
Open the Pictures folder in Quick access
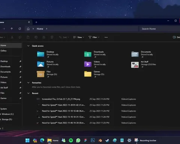coord(48,64)
